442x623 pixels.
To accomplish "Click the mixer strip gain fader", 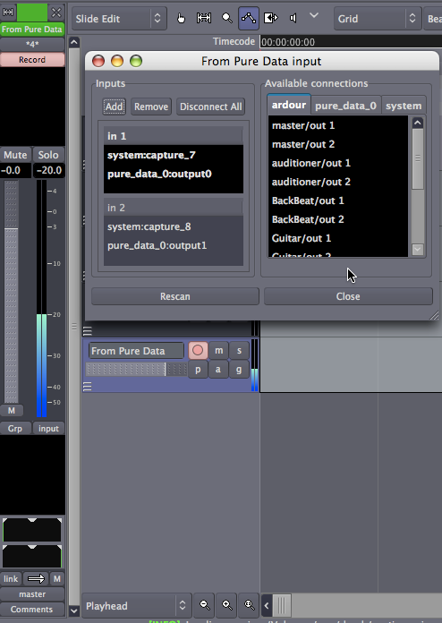I will 11,292.
